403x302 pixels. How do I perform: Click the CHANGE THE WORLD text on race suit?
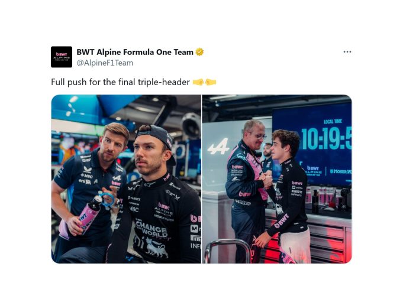[x=151, y=229]
